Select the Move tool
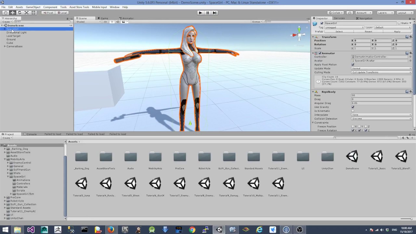Image resolution: width=416 pixels, height=234 pixels. pyautogui.click(x=13, y=13)
